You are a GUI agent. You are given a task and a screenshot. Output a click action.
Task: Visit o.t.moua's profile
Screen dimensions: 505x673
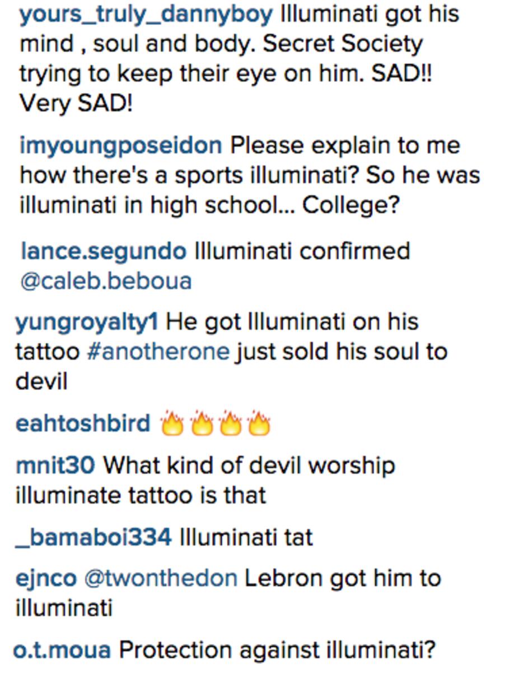pyautogui.click(x=62, y=651)
